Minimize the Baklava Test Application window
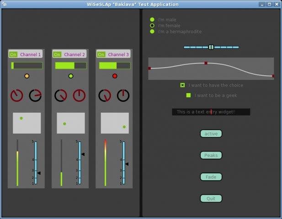Viewport: 282px width, 219px height. point(262,4)
